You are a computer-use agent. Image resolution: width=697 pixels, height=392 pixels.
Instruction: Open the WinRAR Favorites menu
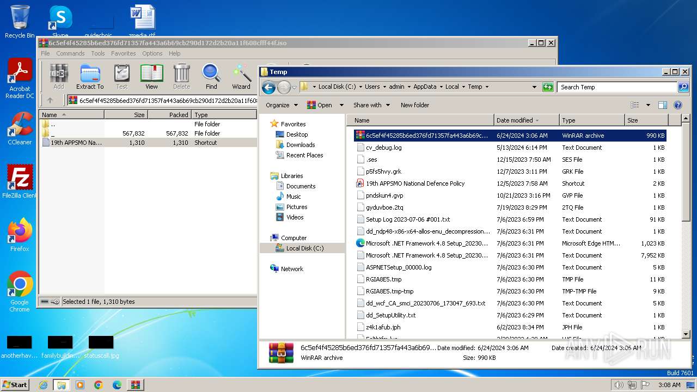point(124,53)
